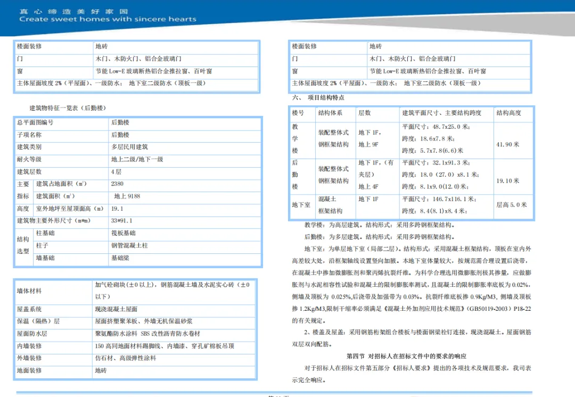
Task: Select the "内墙装修" label
Action: [29, 346]
